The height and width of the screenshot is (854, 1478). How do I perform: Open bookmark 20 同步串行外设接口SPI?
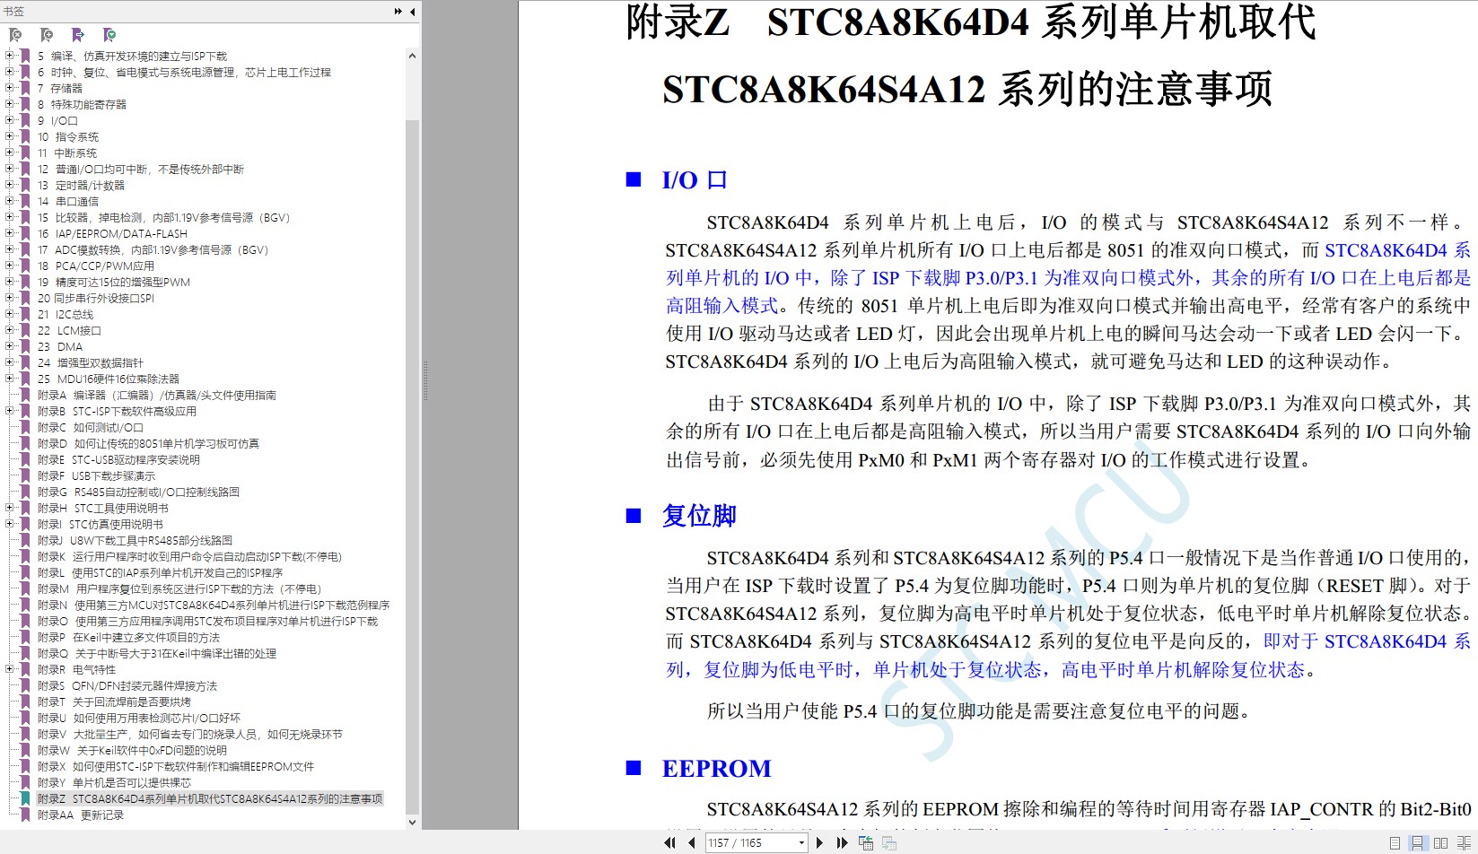click(96, 298)
